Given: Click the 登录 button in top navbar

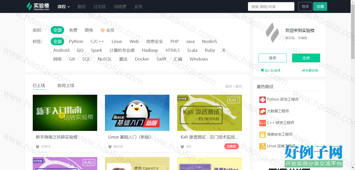Looking at the screenshot, I should coord(305,6).
